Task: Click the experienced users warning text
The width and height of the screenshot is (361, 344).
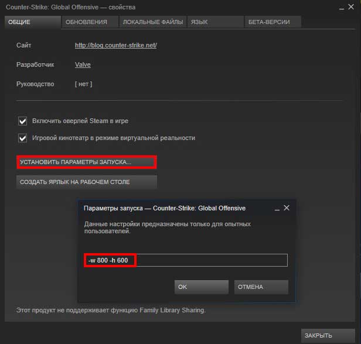Action: tap(168, 227)
